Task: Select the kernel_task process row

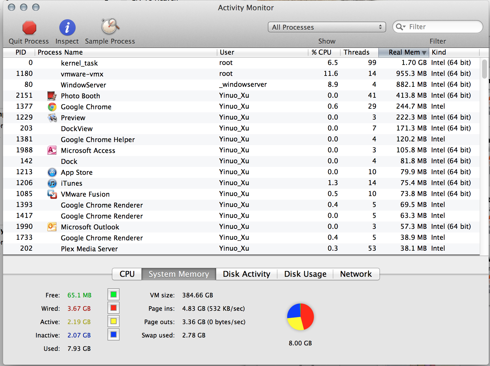Action: (x=242, y=63)
